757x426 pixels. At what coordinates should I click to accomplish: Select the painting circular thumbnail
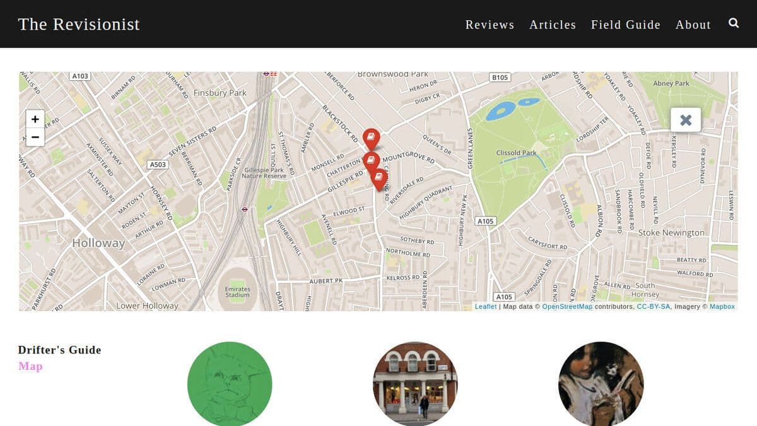(601, 384)
